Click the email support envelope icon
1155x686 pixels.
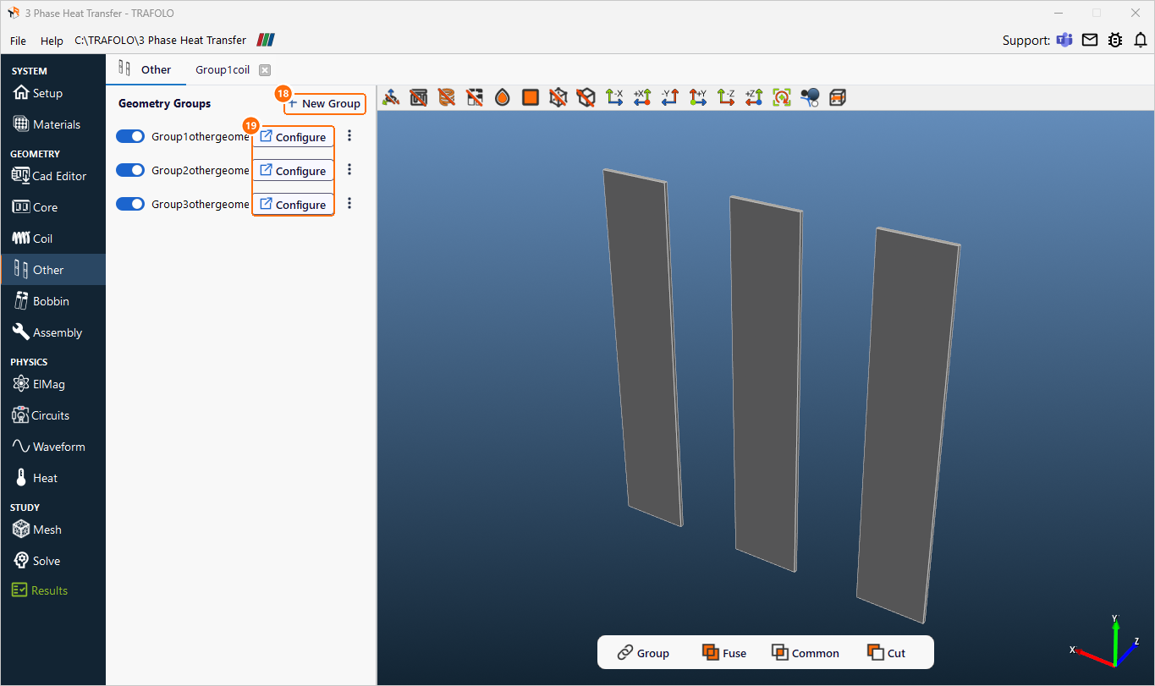pyautogui.click(x=1090, y=40)
